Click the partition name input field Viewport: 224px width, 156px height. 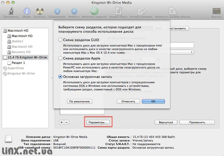tap(182, 45)
